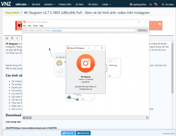Open File menu in 4K Stogram
Screen dimensions: 176x136
24,26
